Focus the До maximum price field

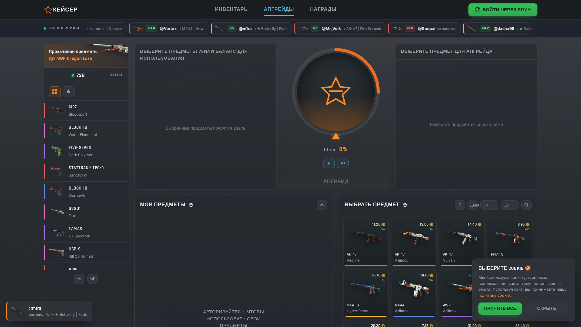(510, 205)
